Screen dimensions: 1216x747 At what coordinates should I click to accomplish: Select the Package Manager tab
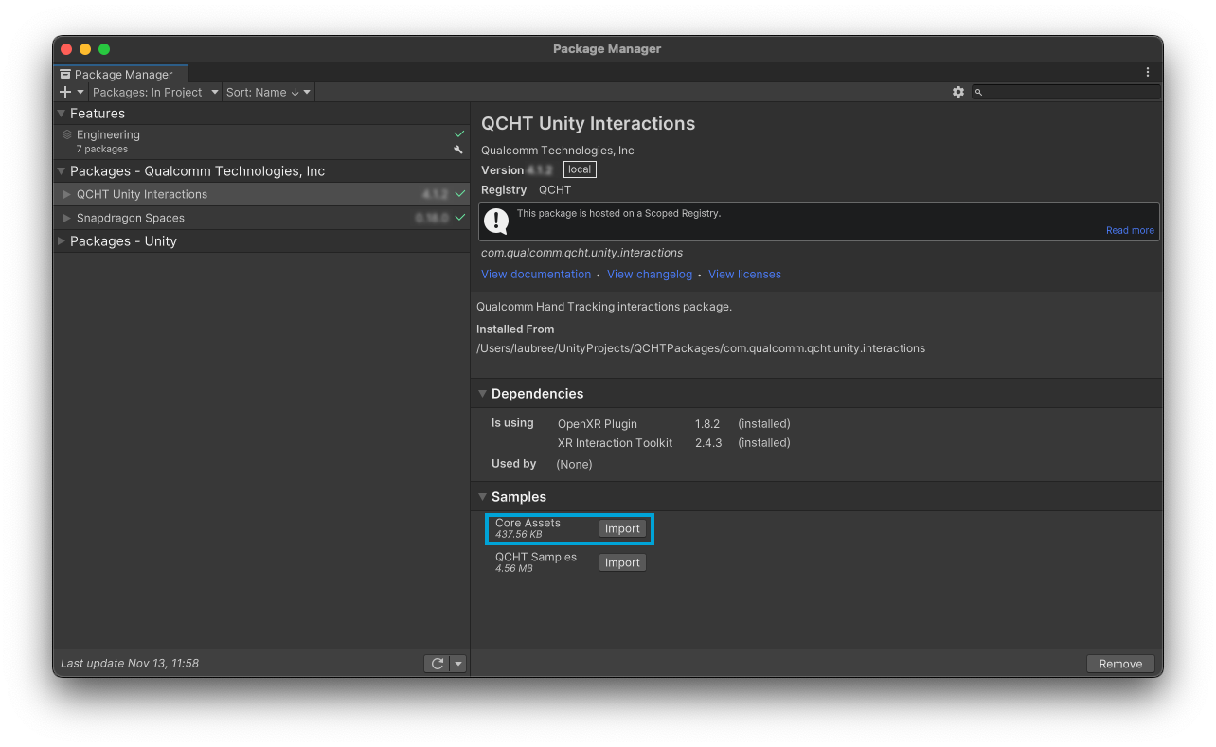click(121, 74)
